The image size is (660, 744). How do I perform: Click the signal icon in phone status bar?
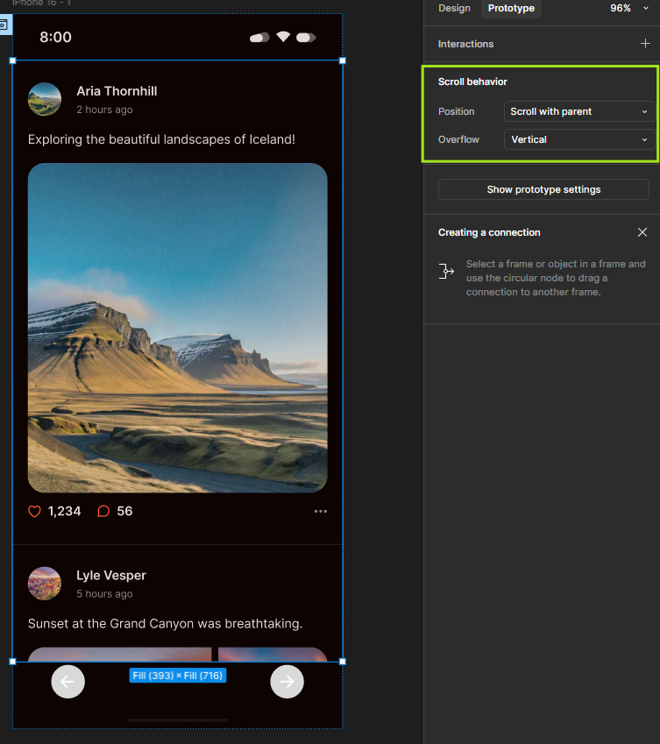(259, 38)
